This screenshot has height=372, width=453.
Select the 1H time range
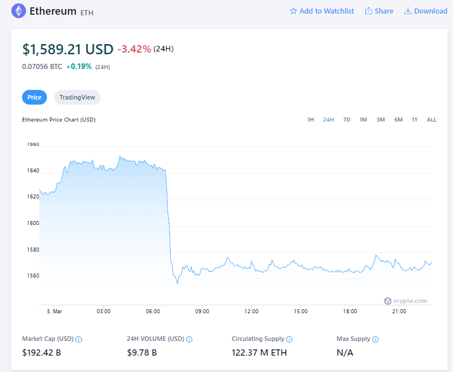310,120
